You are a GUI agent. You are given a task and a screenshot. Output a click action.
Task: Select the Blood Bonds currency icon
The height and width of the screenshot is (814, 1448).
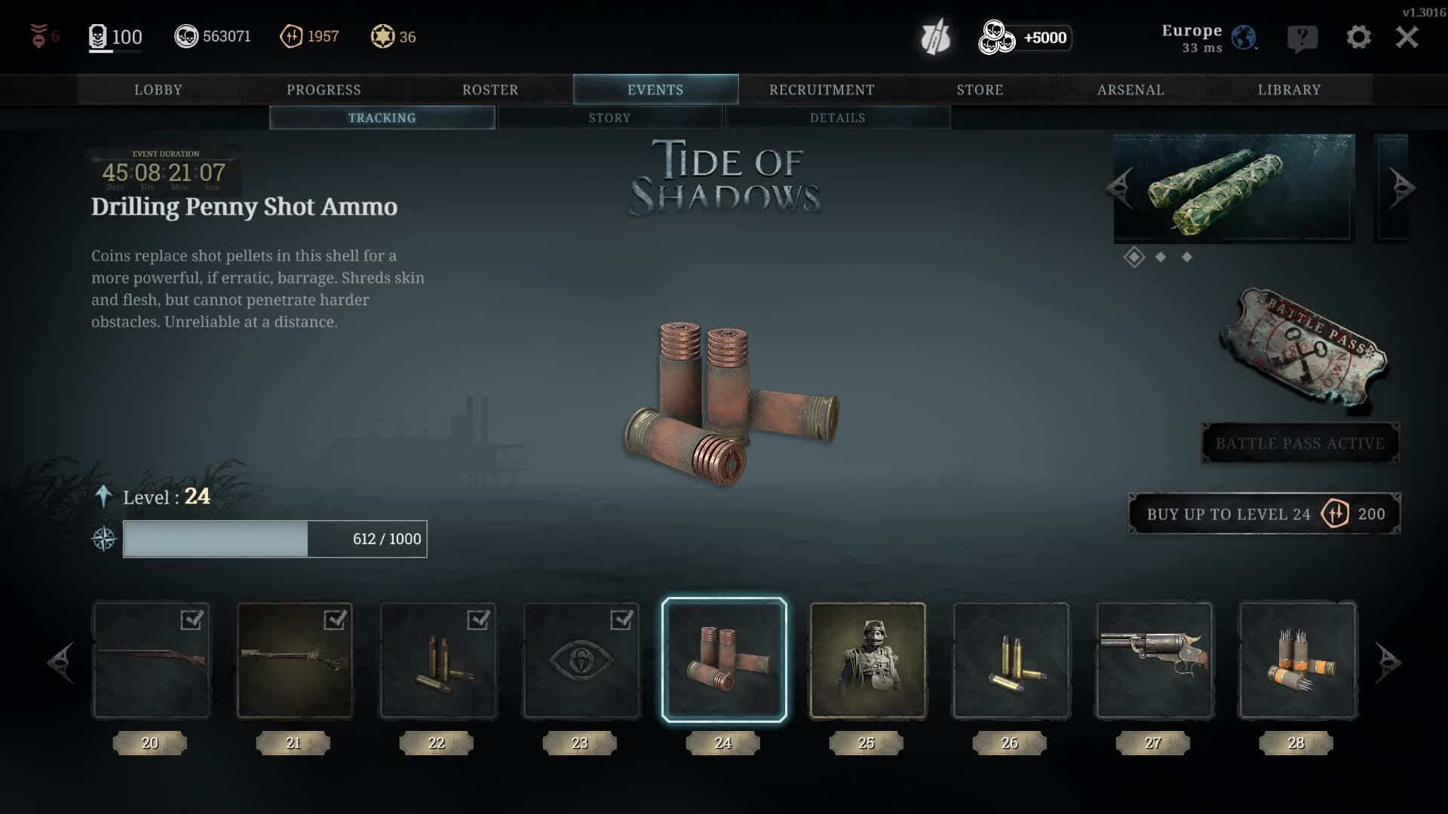pos(291,36)
